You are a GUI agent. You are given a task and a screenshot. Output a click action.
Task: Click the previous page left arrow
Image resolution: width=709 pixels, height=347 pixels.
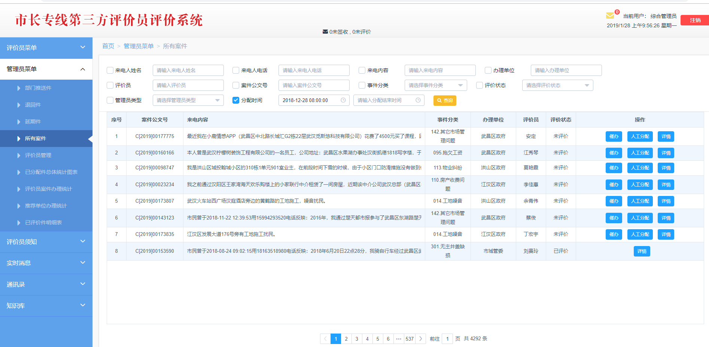325,339
